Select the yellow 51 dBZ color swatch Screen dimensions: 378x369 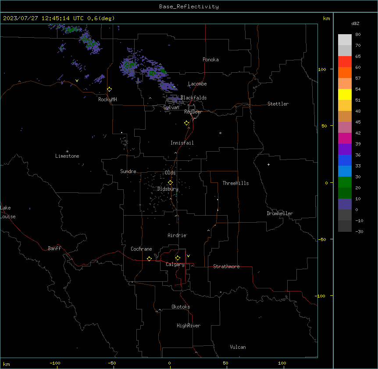tap(345, 94)
